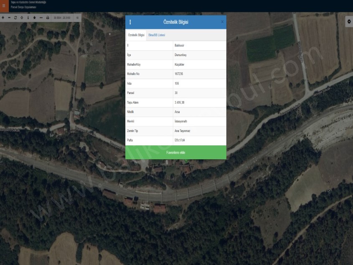
Task: Click the zoom out minus icon
Action: (x=9, y=18)
